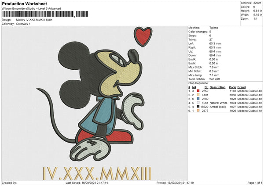264x186 pixels.
Task: Click the red heart in the design
Action: pos(141,36)
